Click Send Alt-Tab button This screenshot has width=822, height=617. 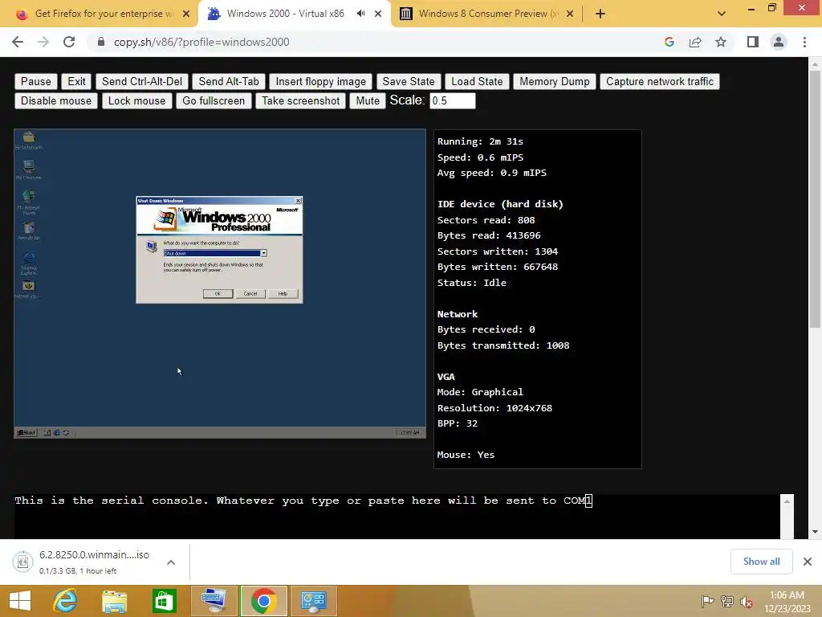pos(229,81)
